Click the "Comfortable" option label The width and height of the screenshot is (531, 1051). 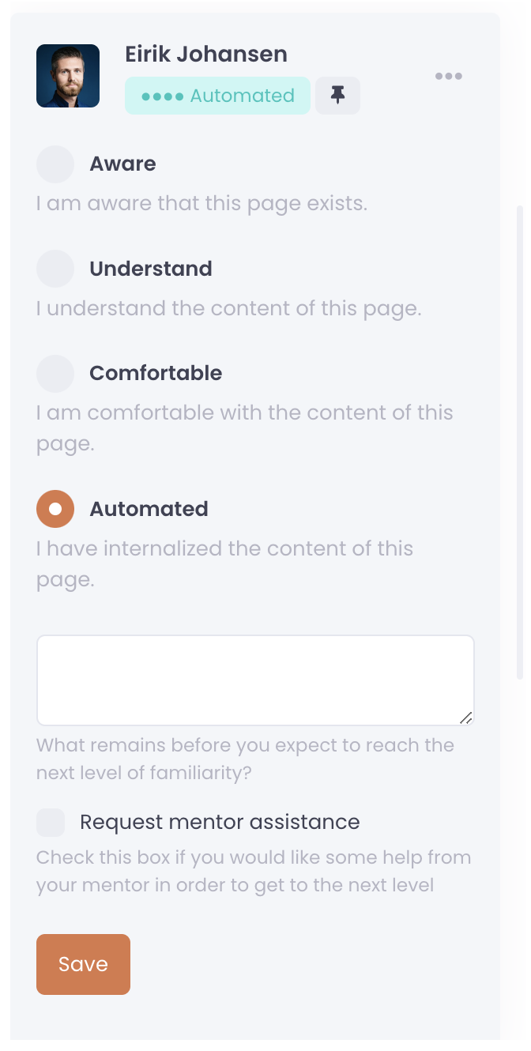point(156,373)
